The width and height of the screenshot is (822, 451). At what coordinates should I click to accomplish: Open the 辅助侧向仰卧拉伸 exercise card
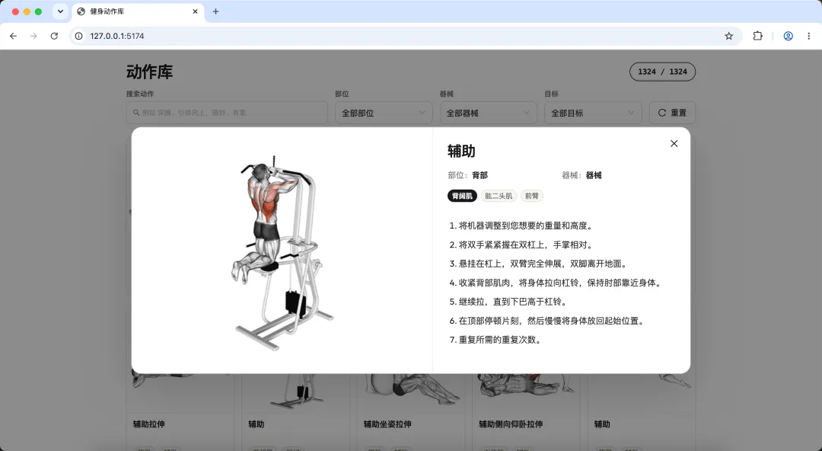point(526,412)
